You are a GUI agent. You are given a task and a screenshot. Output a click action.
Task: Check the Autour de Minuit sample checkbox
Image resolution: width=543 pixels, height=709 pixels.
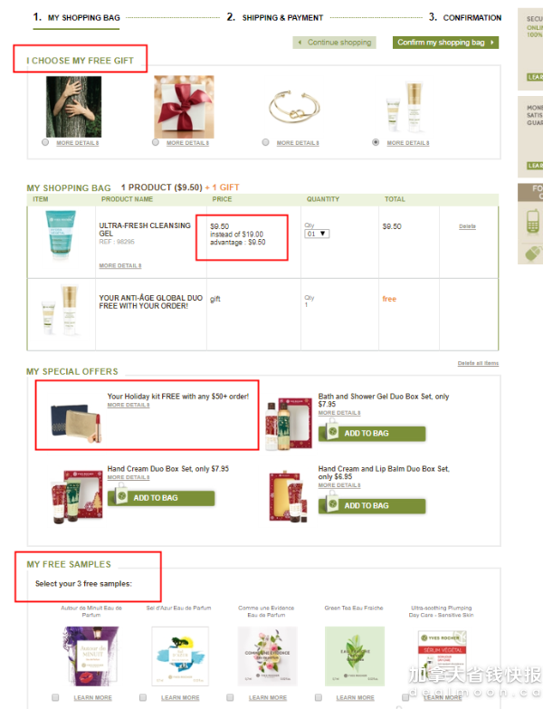55,697
